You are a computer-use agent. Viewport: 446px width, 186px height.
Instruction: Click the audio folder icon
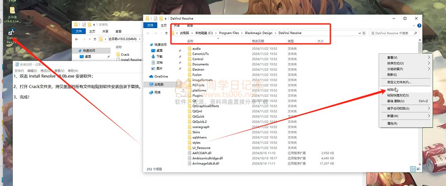click(190, 49)
